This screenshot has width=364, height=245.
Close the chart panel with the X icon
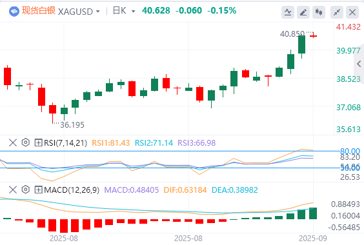(x=352, y=12)
